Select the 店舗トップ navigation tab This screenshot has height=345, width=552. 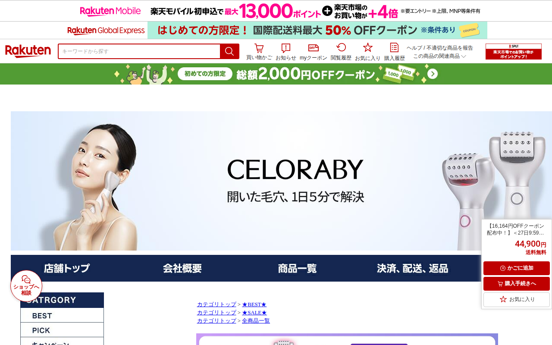[67, 268]
